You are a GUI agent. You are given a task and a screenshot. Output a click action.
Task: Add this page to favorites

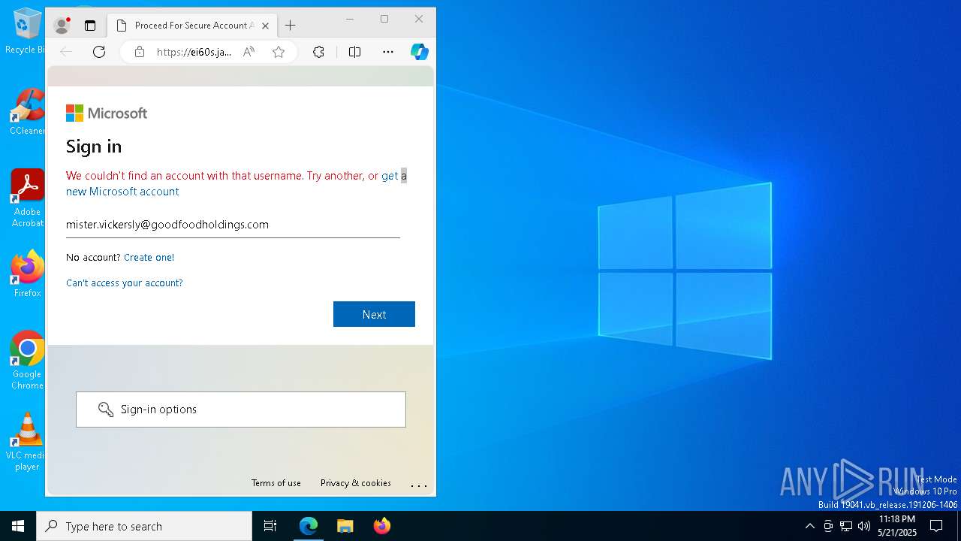click(279, 52)
